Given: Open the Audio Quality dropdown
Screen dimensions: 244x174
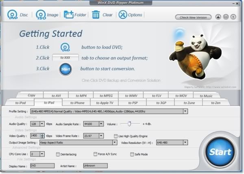Looking at the screenshot, I should [x=42, y=124].
